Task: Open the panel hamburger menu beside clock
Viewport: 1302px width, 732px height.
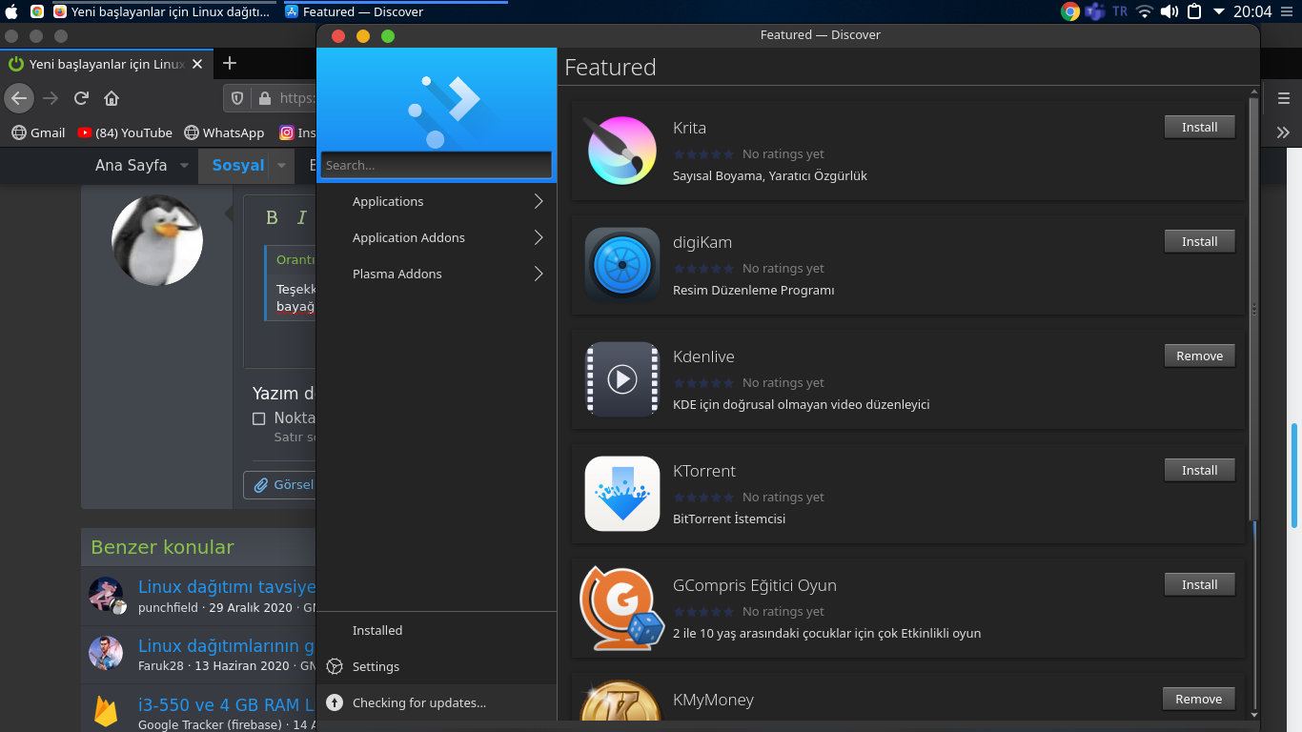Action: 1285,11
